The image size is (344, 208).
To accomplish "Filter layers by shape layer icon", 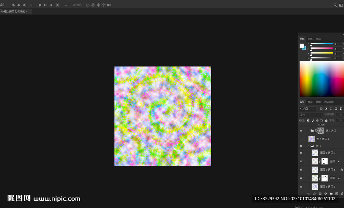I will coord(336,109).
